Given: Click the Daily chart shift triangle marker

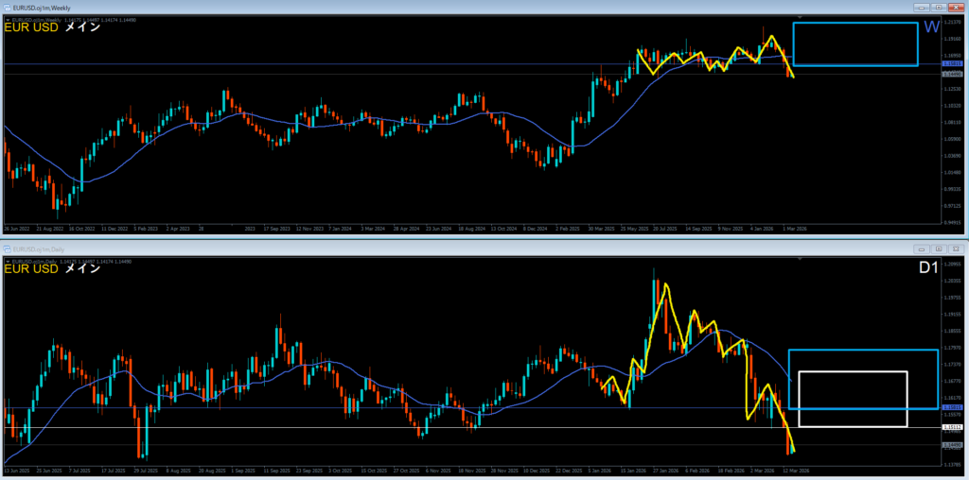Looking at the screenshot, I should (x=801, y=259).
